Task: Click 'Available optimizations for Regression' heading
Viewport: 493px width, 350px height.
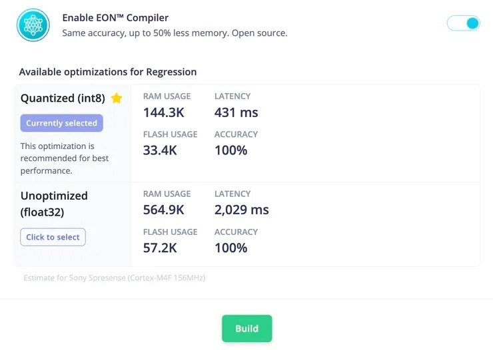Action: 108,72
